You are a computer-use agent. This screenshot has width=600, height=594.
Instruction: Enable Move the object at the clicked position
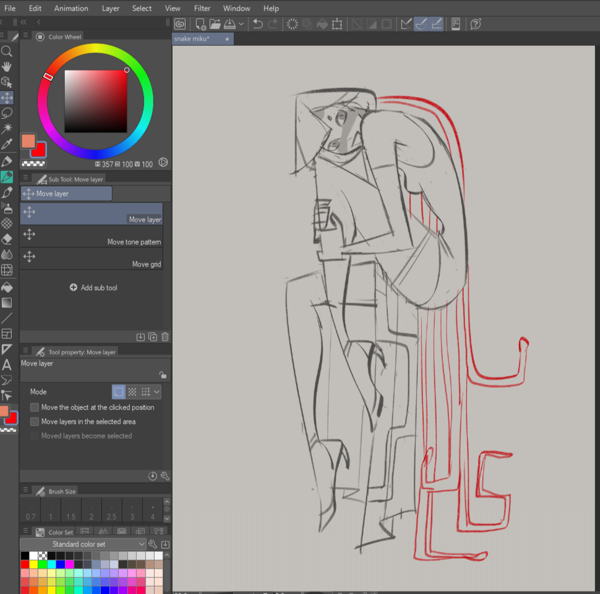tap(35, 408)
